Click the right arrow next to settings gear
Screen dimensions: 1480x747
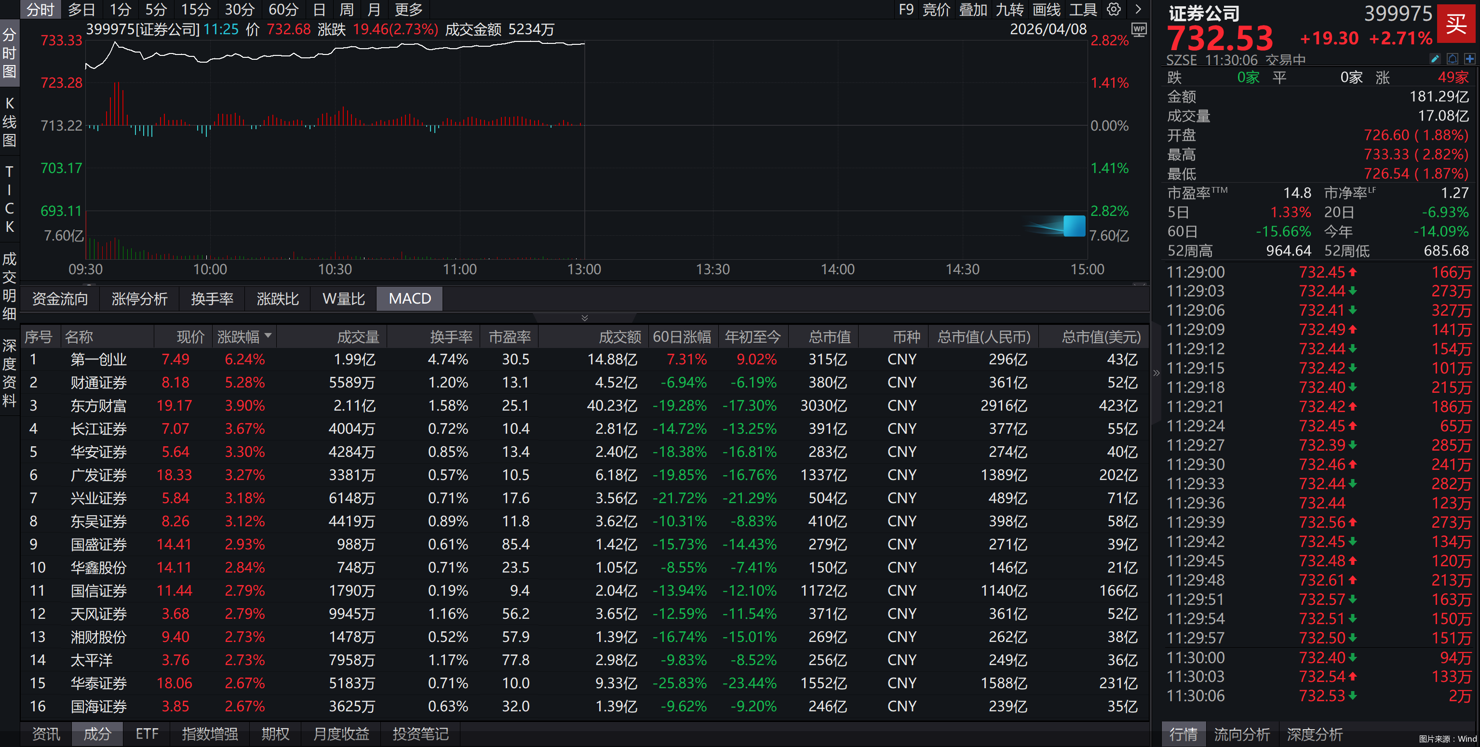(1138, 9)
